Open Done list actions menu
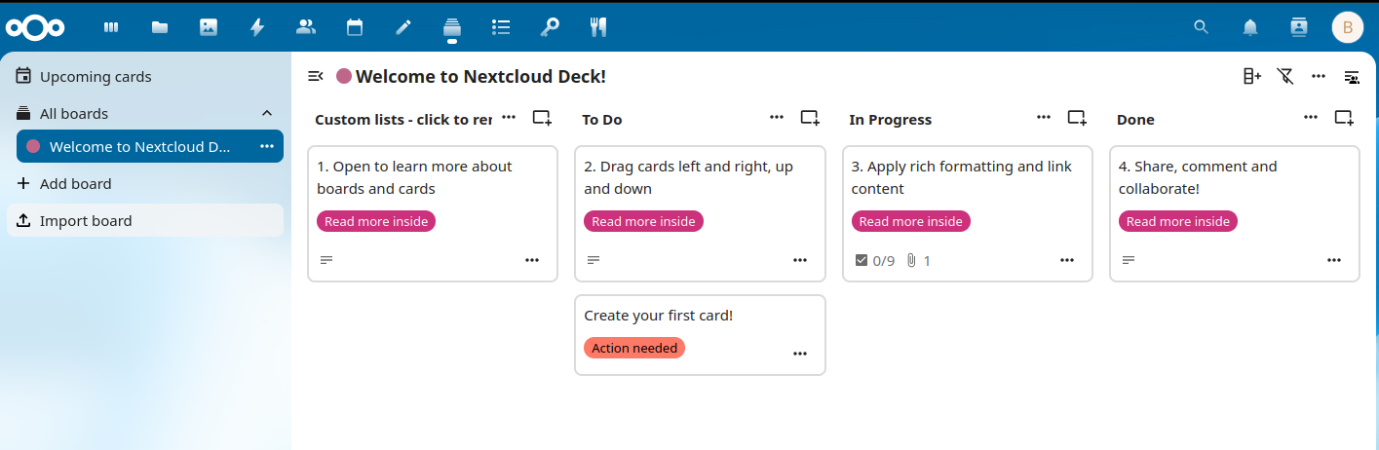1379x450 pixels. click(x=1311, y=118)
